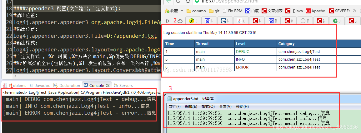This screenshot has width=361, height=133.
Task: Click the Category column header in log table
Action: tap(319, 44)
